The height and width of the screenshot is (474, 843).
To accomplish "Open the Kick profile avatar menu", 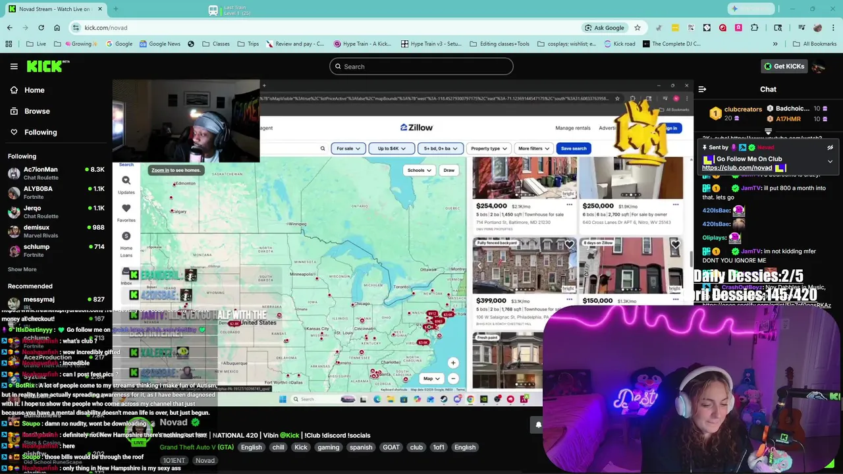I will pyautogui.click(x=819, y=66).
